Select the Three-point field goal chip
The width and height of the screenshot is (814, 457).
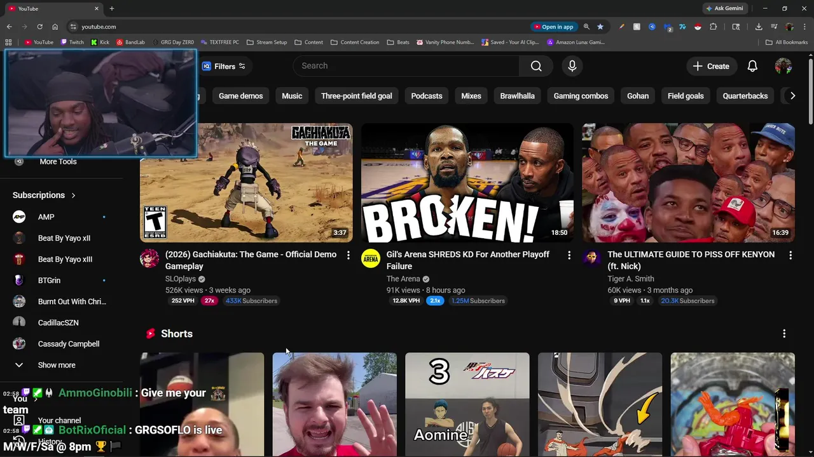(357, 96)
